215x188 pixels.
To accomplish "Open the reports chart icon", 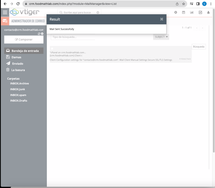I will 192,12.
